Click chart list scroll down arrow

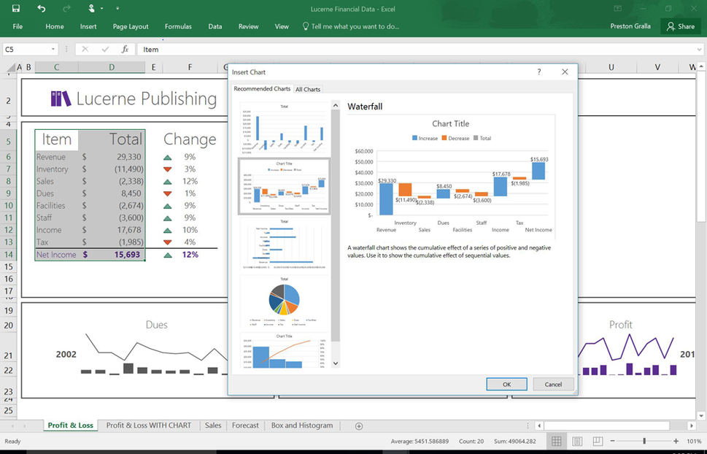pos(336,363)
